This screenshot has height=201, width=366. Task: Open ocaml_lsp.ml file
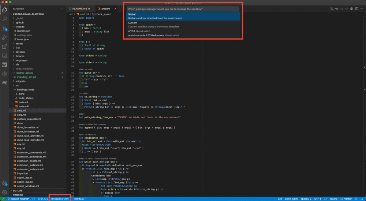coord(38,178)
